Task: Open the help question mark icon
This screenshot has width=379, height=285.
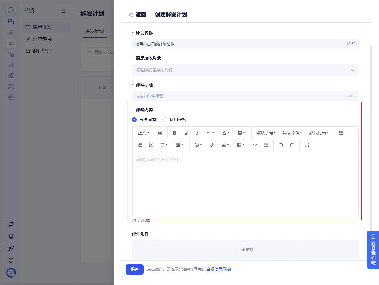Action: 11,260
